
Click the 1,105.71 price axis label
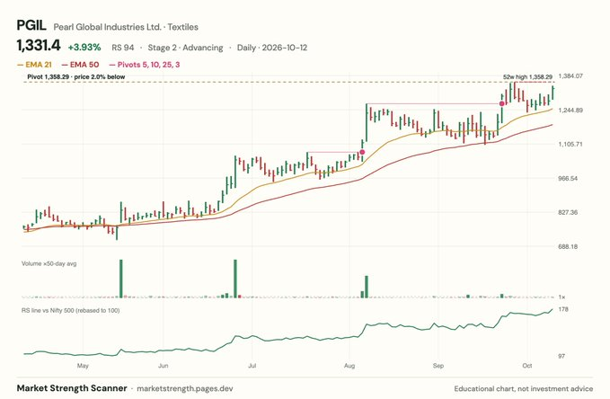570,144
